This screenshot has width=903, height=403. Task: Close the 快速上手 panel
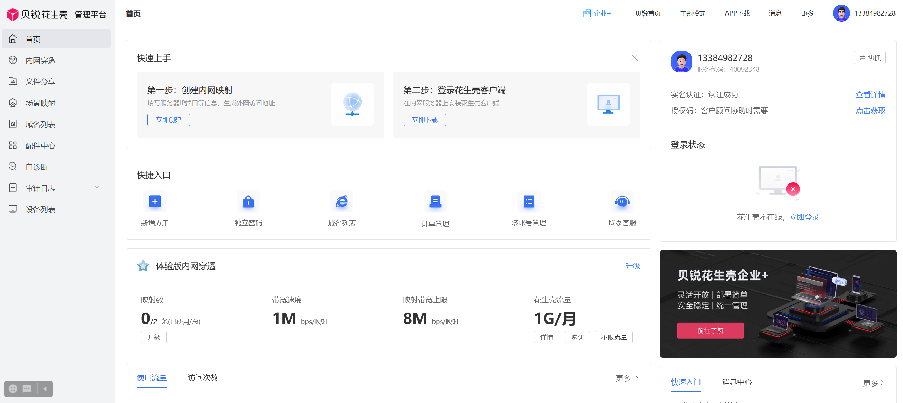tap(634, 58)
